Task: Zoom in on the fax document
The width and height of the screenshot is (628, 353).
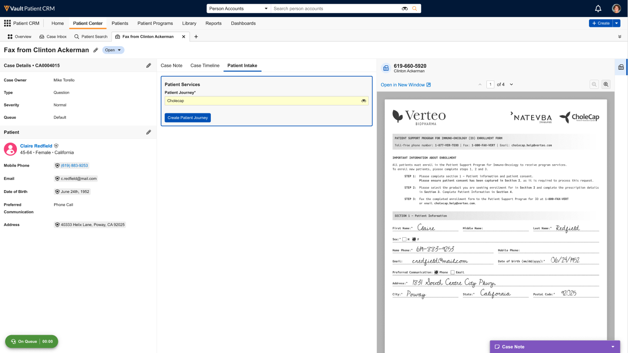Action: [x=606, y=84]
